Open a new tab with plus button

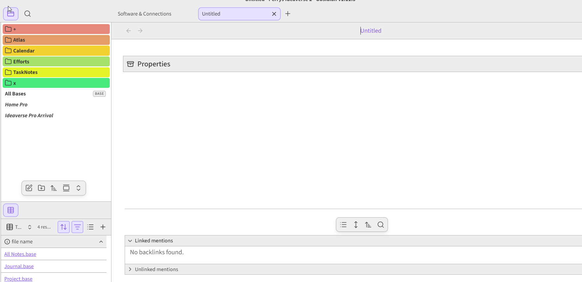click(288, 14)
